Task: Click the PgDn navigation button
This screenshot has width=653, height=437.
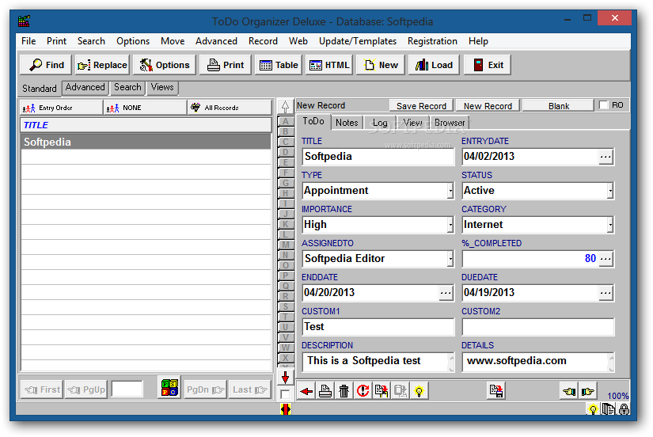Action: pyautogui.click(x=205, y=390)
